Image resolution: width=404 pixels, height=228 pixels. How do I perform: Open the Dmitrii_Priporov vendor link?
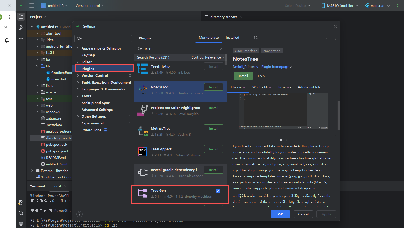pos(245,67)
